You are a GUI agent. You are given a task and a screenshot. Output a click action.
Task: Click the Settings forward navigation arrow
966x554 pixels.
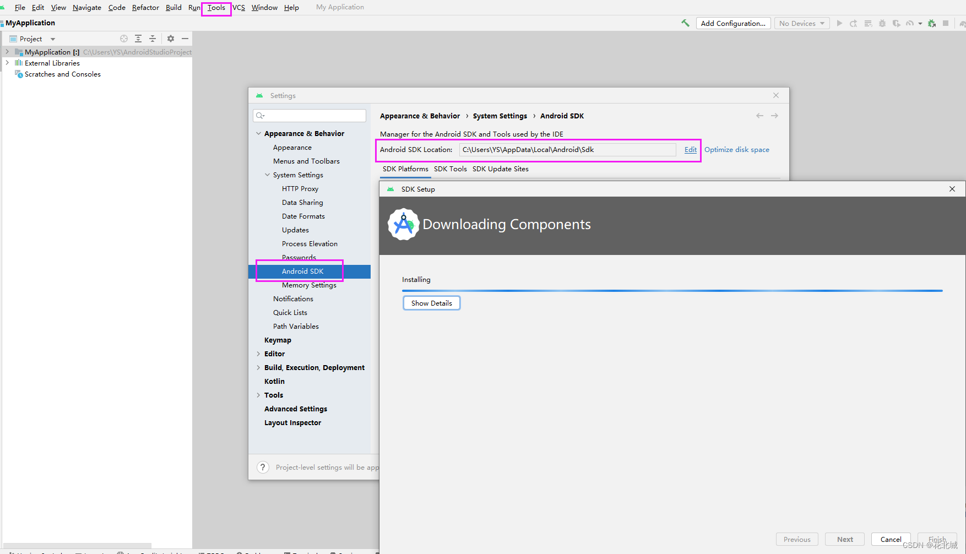(774, 116)
